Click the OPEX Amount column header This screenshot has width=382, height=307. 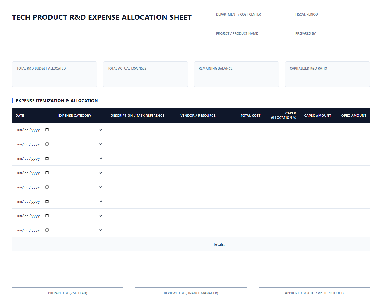[x=354, y=116]
